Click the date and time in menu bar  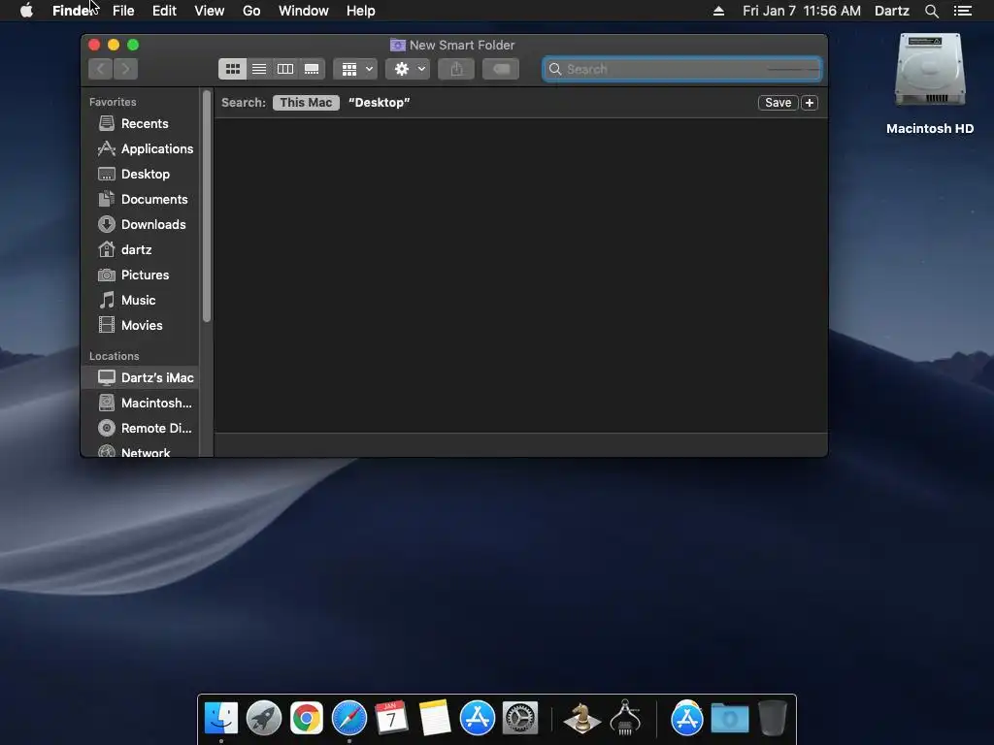coord(801,11)
